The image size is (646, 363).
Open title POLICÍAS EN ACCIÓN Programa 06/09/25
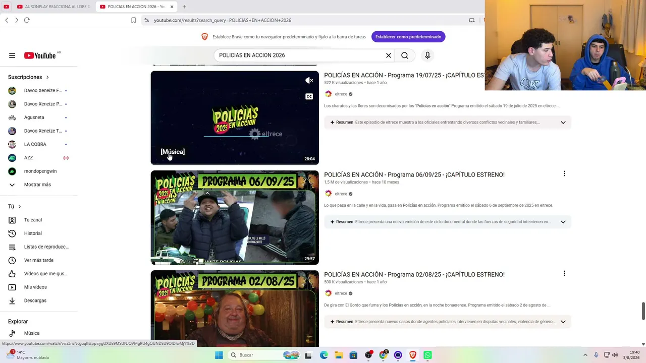[x=414, y=174]
